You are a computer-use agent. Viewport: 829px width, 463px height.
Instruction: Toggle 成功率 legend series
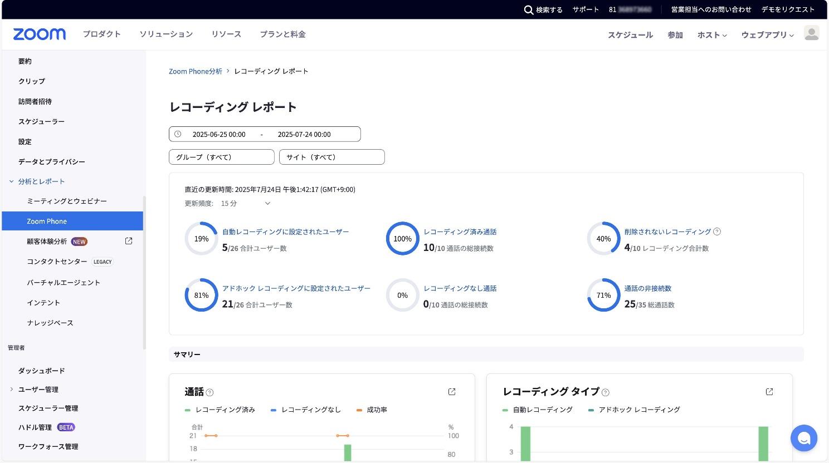tap(372, 410)
